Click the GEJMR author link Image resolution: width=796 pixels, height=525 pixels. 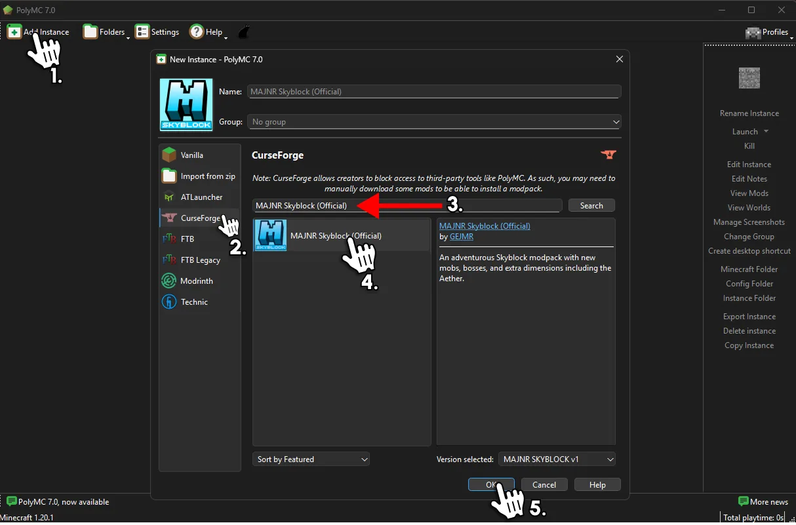(x=463, y=237)
